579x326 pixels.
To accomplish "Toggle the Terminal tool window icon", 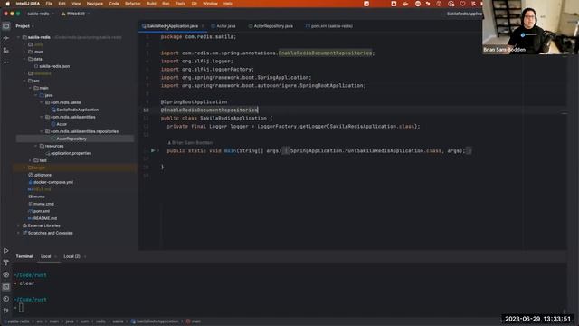I will pyautogui.click(x=6, y=287).
